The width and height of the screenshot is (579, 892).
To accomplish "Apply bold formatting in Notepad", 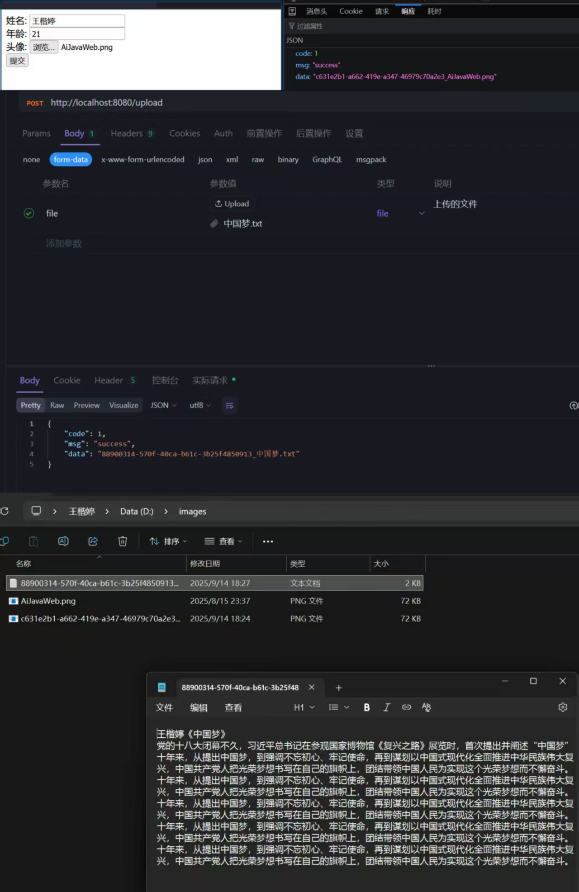I will pos(367,707).
